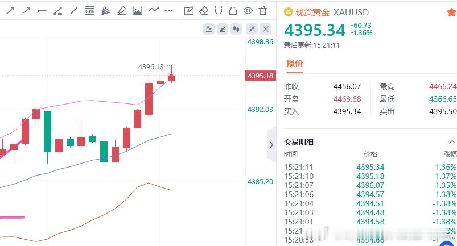Click the 4392.03 axis price label
457x246 pixels.
[x=260, y=110]
